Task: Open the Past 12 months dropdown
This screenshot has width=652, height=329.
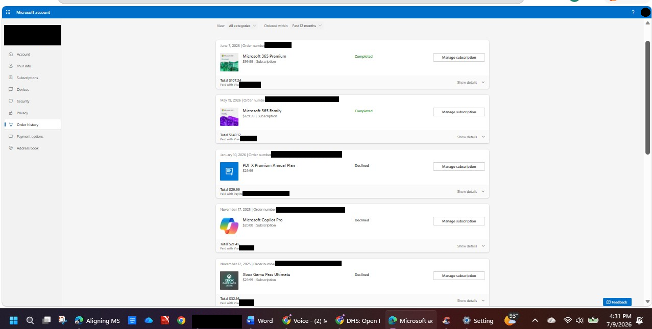Action: 307,26
